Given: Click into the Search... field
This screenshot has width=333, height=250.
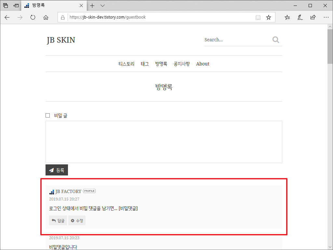Looking at the screenshot, I should point(237,40).
